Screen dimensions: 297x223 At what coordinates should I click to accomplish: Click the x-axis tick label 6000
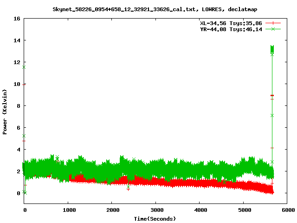288,210
